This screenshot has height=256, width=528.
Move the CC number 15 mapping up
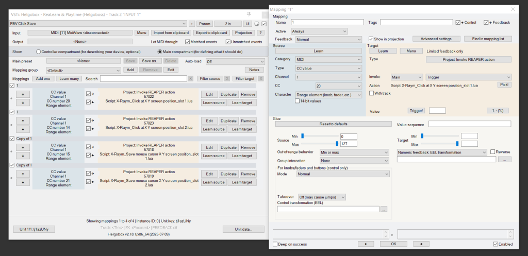click(23, 147)
